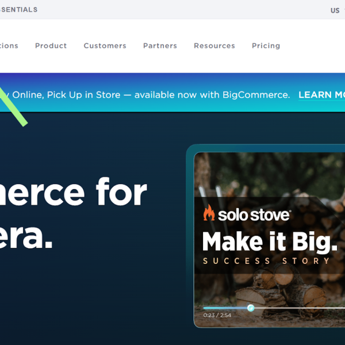This screenshot has width=345, height=345.
Task: Open the Partners menu
Action: pos(160,46)
